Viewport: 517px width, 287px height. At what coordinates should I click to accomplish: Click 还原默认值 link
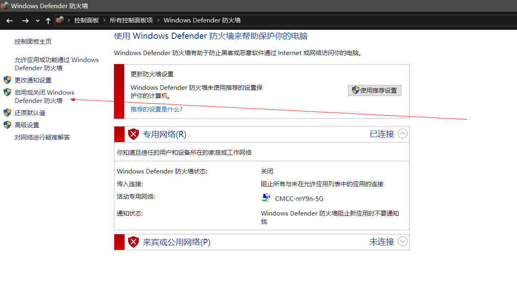click(x=30, y=113)
